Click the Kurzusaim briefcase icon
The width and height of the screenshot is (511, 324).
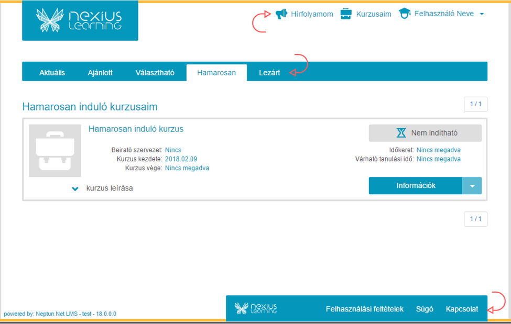(346, 13)
